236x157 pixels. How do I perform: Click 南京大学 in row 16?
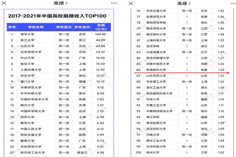click(27, 123)
